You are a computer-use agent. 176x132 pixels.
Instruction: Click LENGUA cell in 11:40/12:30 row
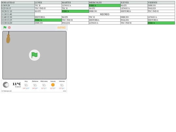point(161,17)
